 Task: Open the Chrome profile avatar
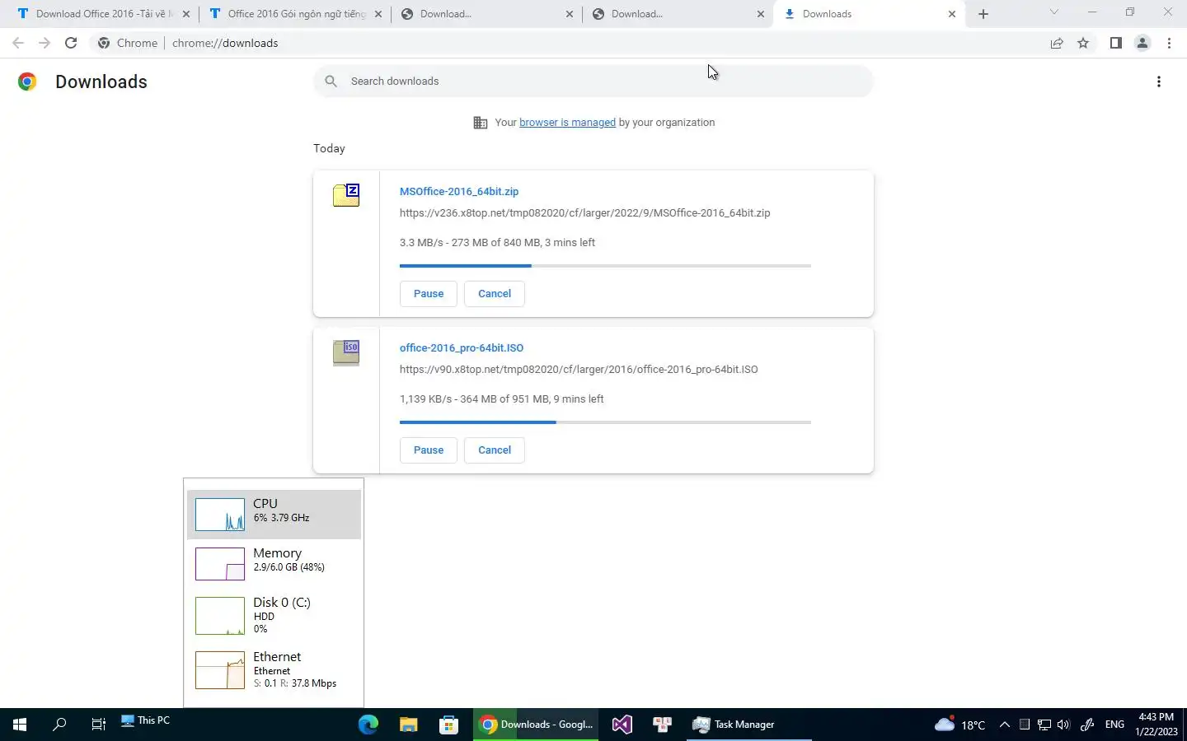1142,43
